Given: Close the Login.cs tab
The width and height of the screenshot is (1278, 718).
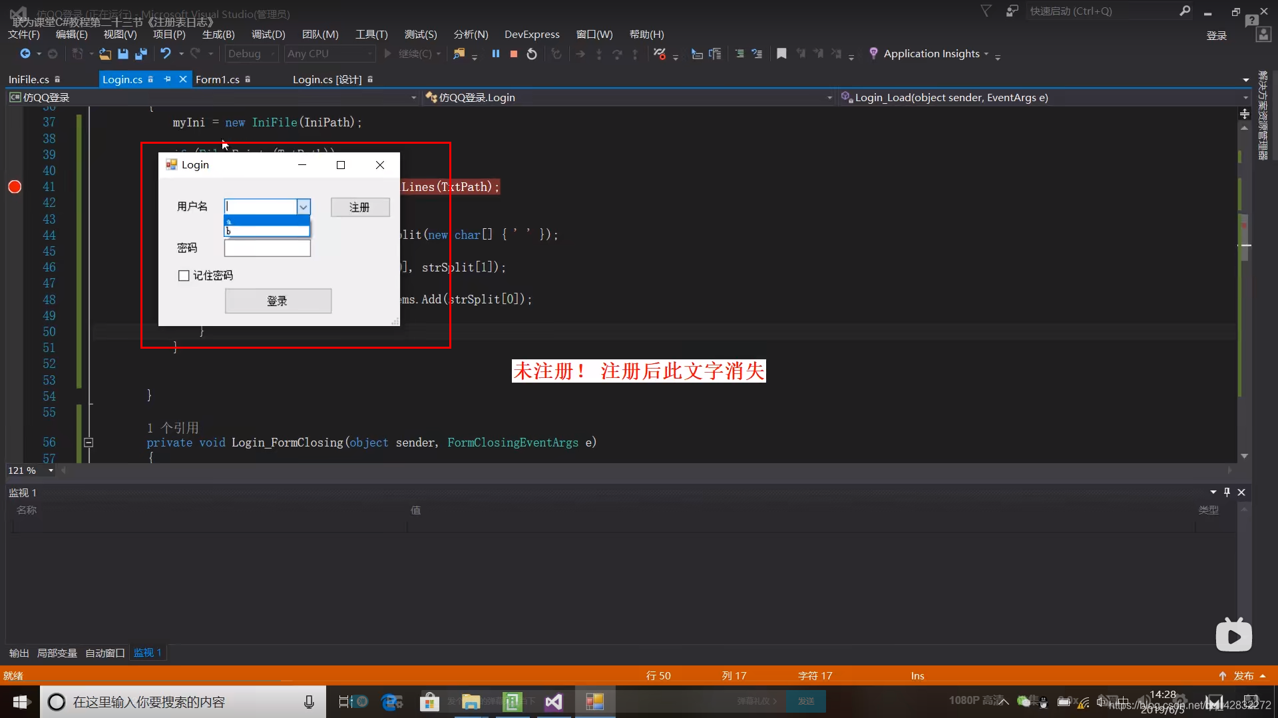Looking at the screenshot, I should point(183,79).
